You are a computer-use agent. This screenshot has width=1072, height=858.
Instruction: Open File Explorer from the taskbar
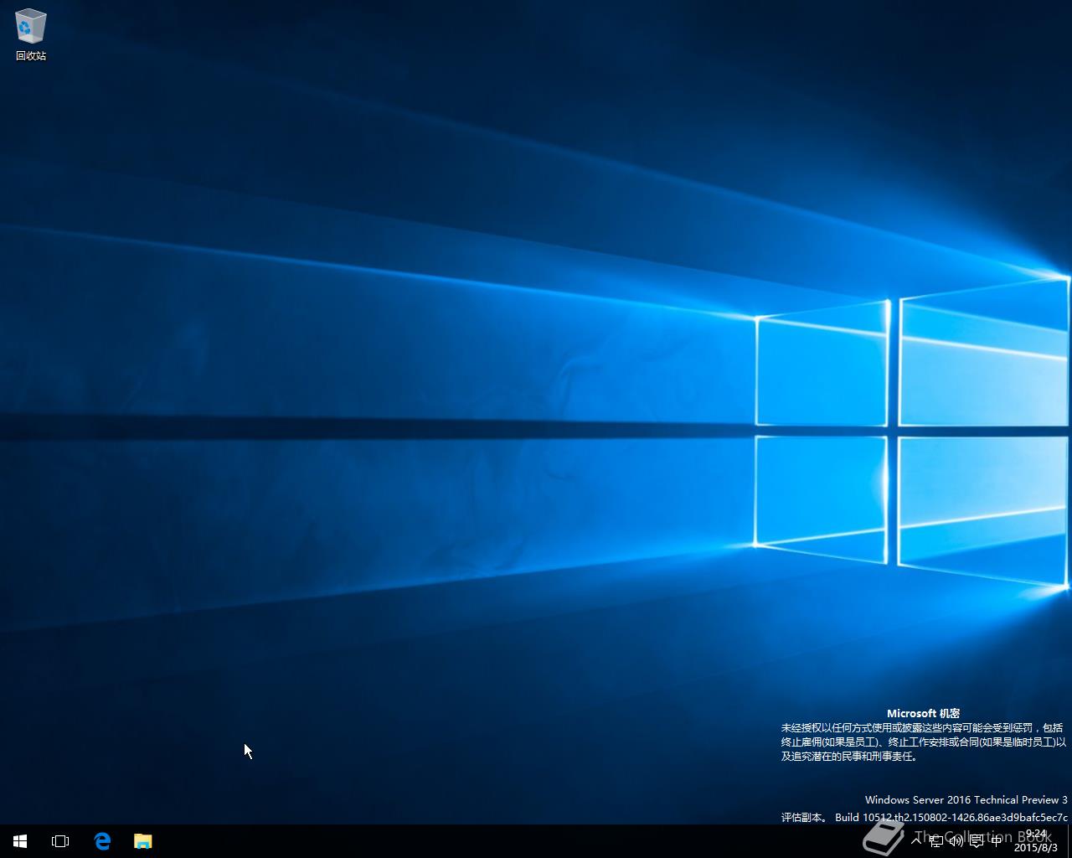coord(143,841)
